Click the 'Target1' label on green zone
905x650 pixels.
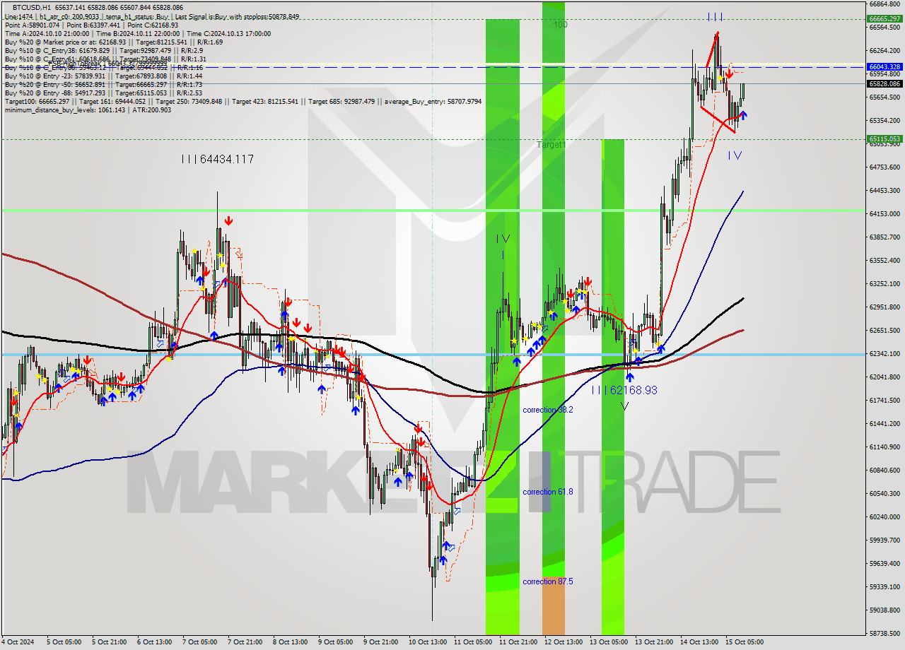[x=551, y=144]
